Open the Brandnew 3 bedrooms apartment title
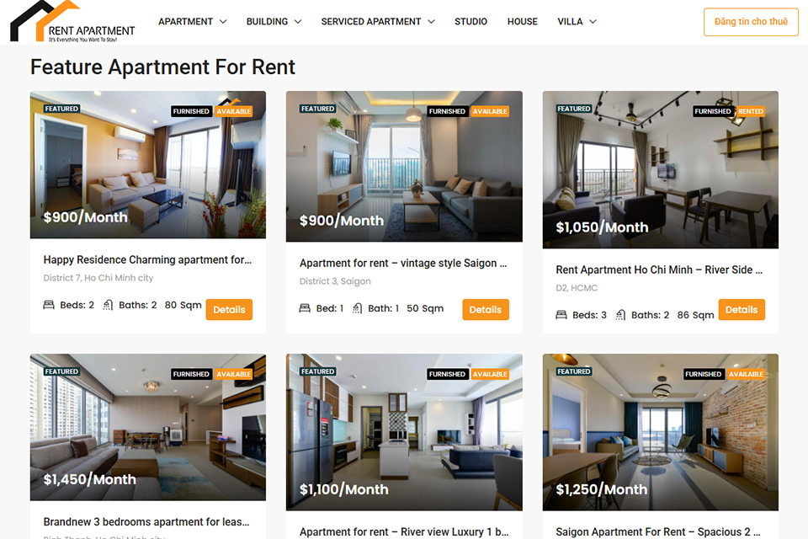The height and width of the screenshot is (539, 808). (146, 522)
